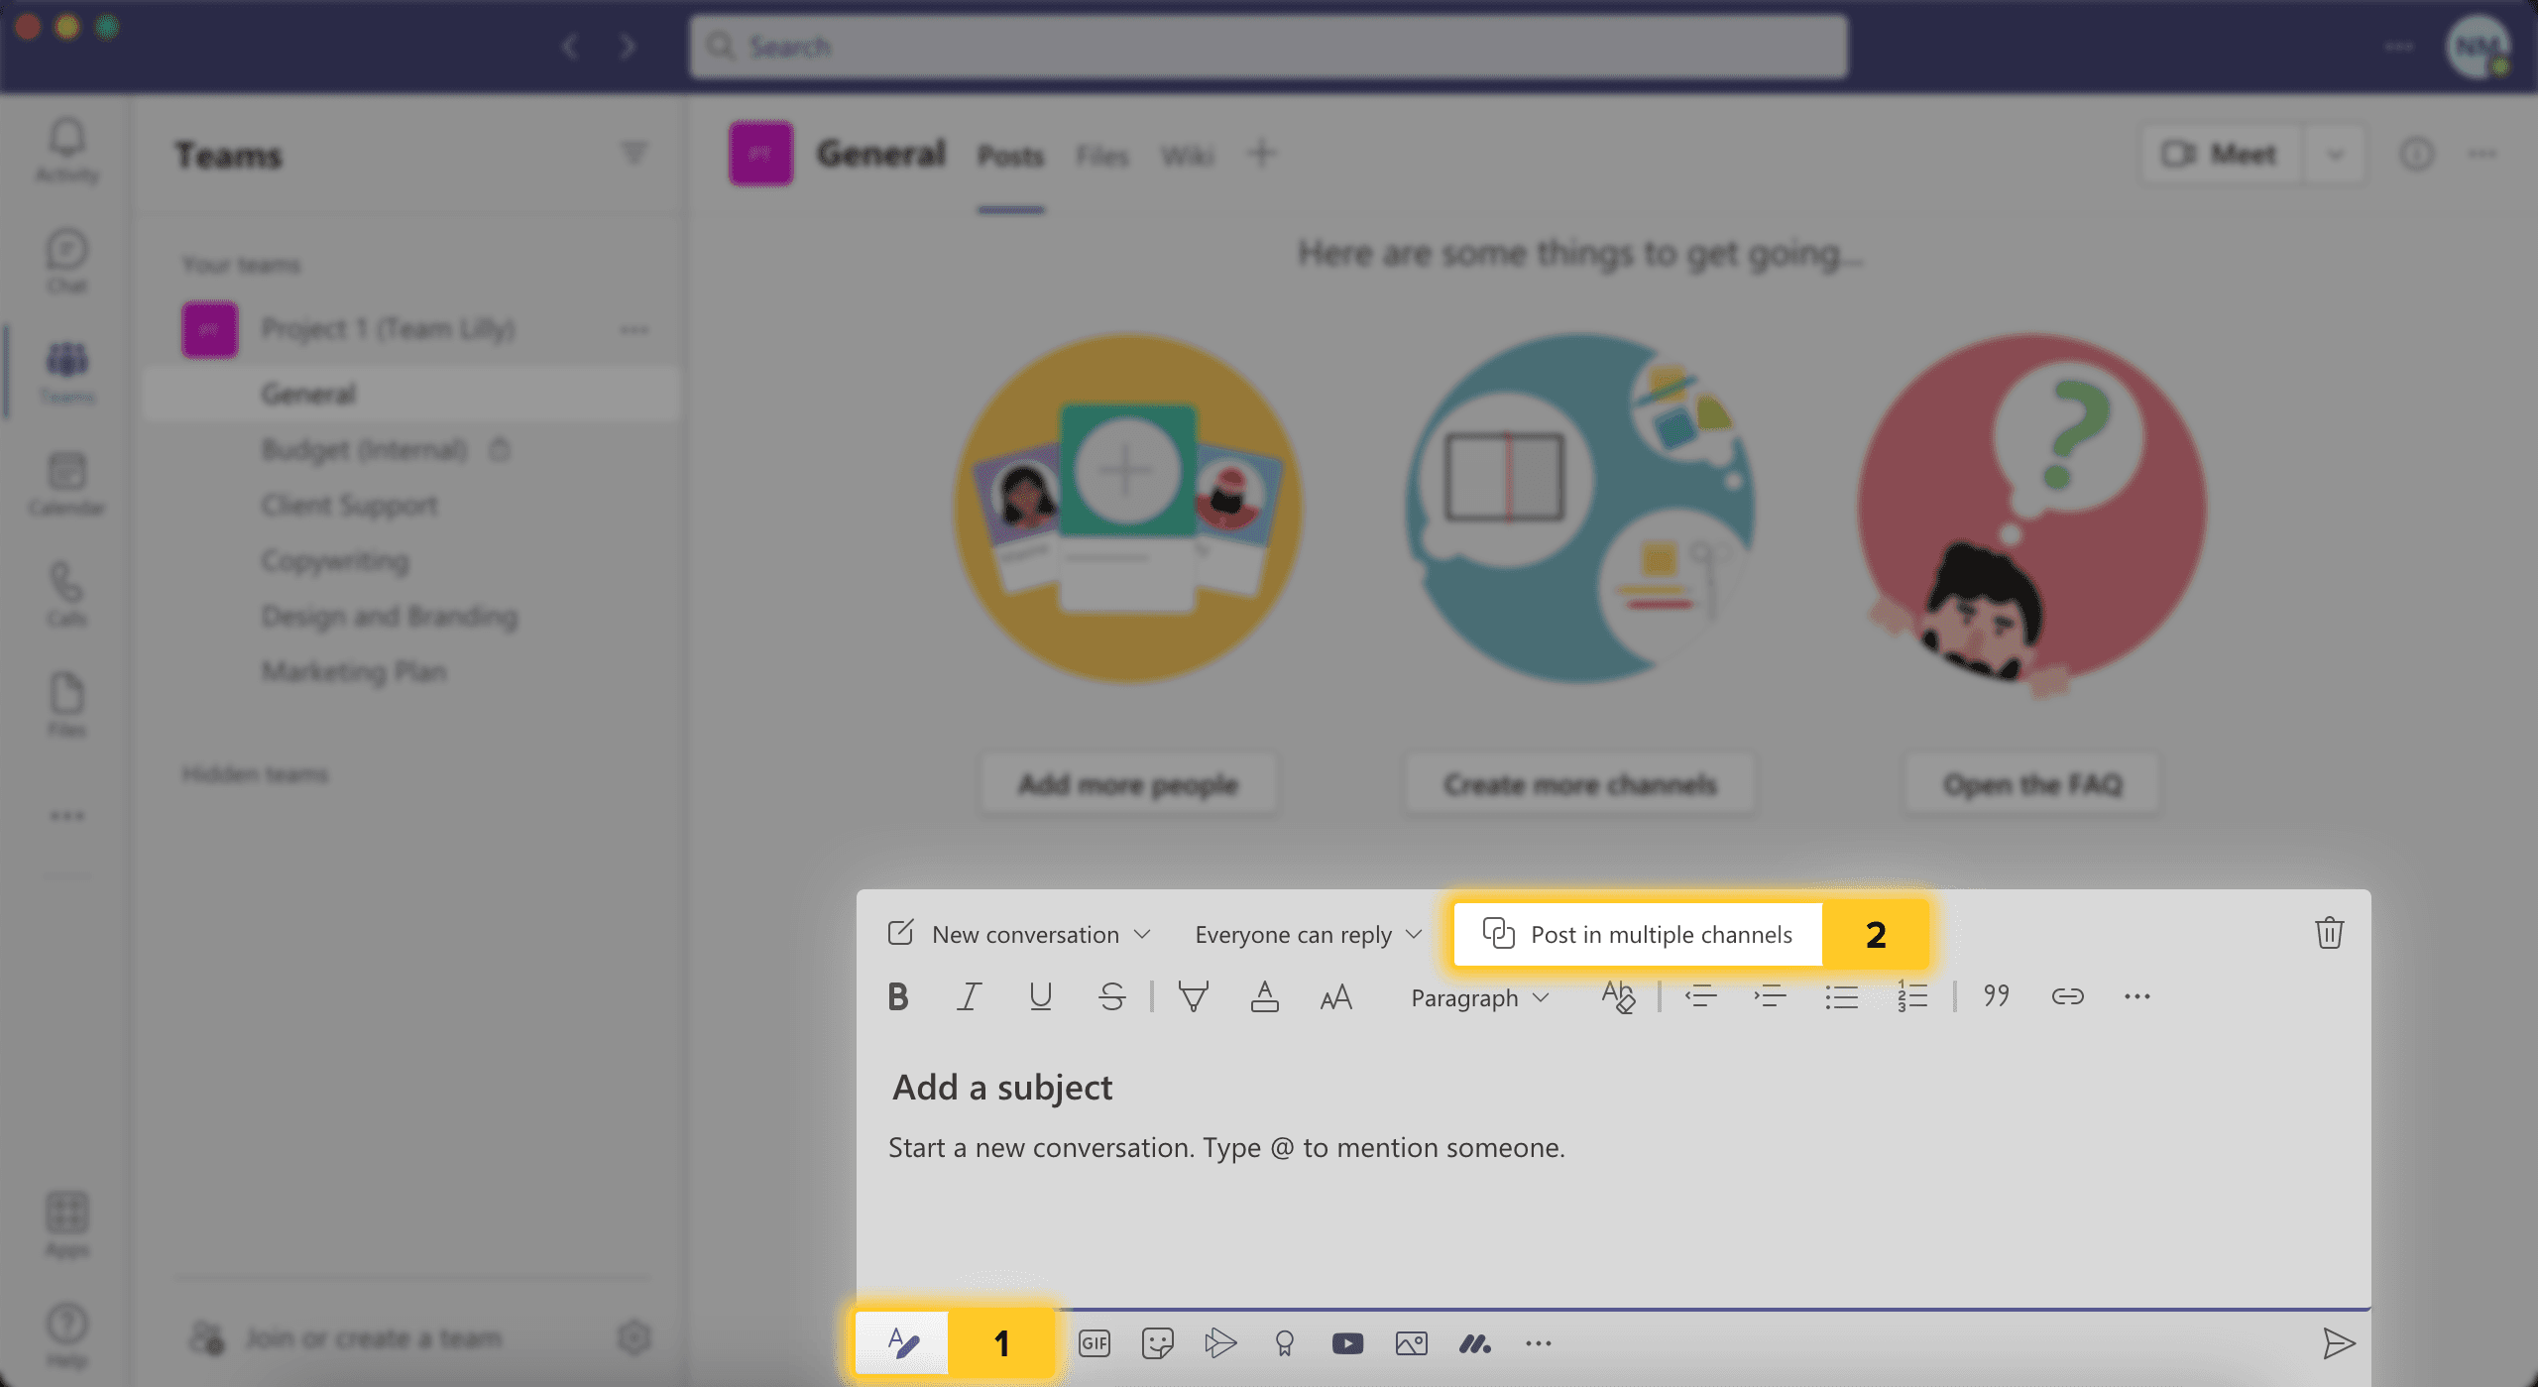
Task: Select the Files tab in General
Action: (1099, 156)
